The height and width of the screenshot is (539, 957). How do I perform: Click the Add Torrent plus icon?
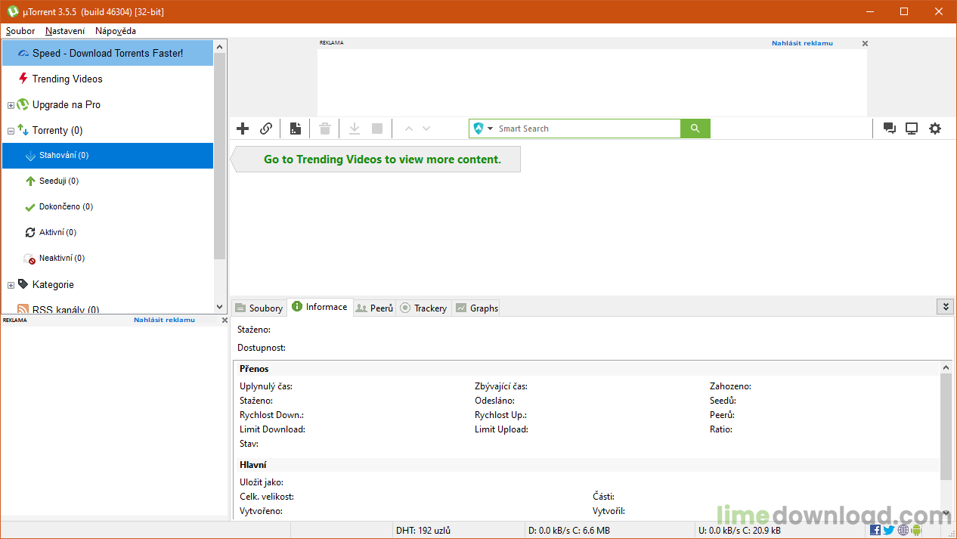[243, 129]
